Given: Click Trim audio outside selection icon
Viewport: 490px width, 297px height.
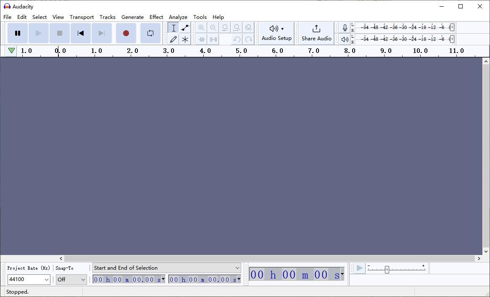Looking at the screenshot, I should 202,39.
